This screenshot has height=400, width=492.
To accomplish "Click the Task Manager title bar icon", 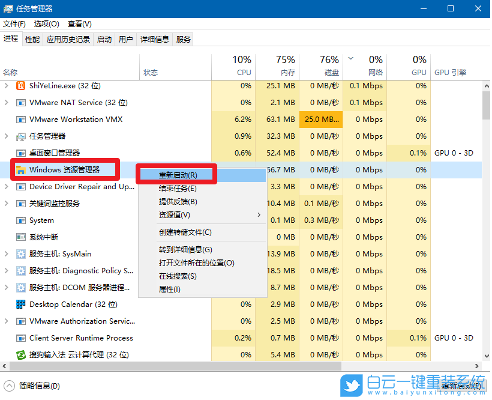I will point(8,8).
